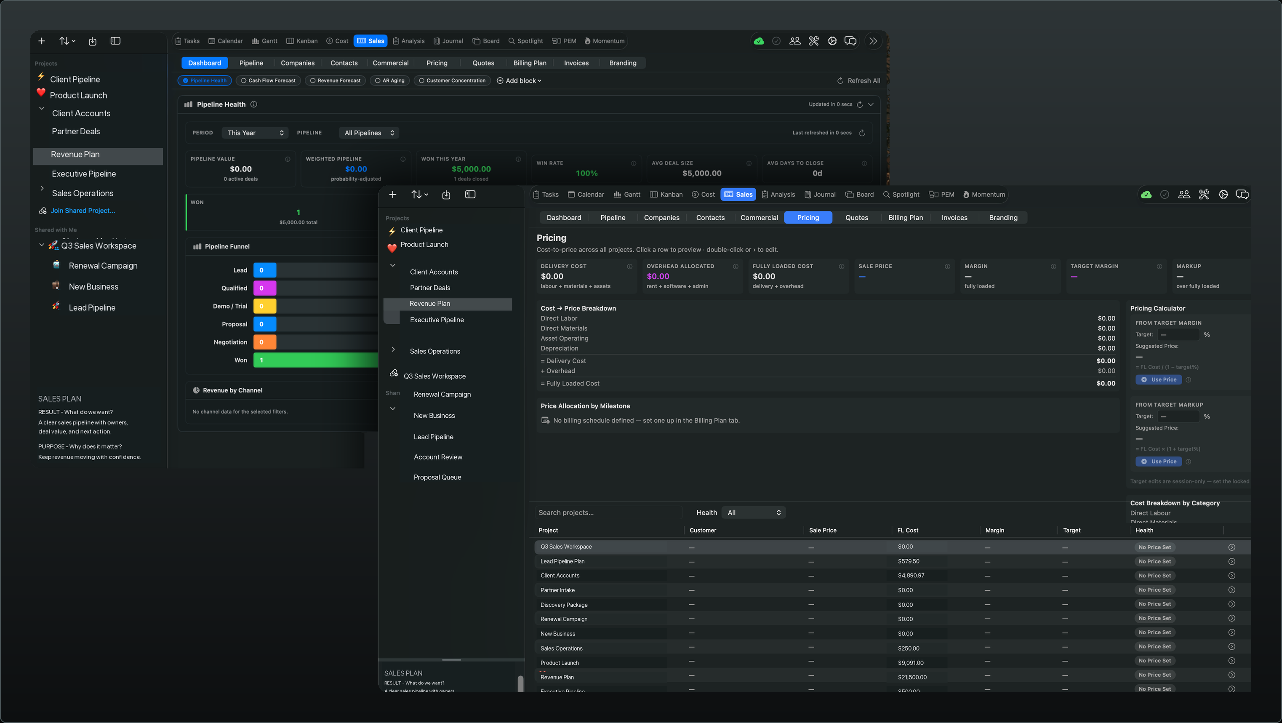Screen dimensions: 1282x723
Task: Open the team members icon in back window
Action: (795, 41)
